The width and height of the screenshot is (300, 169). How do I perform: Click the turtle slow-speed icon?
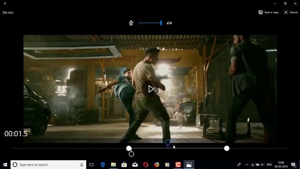point(169,23)
